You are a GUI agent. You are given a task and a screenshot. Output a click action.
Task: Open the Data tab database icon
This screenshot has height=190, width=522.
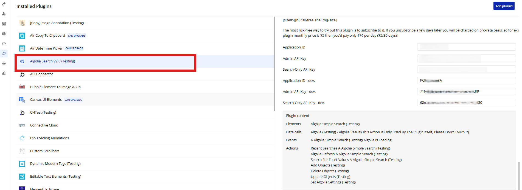(x=4, y=34)
